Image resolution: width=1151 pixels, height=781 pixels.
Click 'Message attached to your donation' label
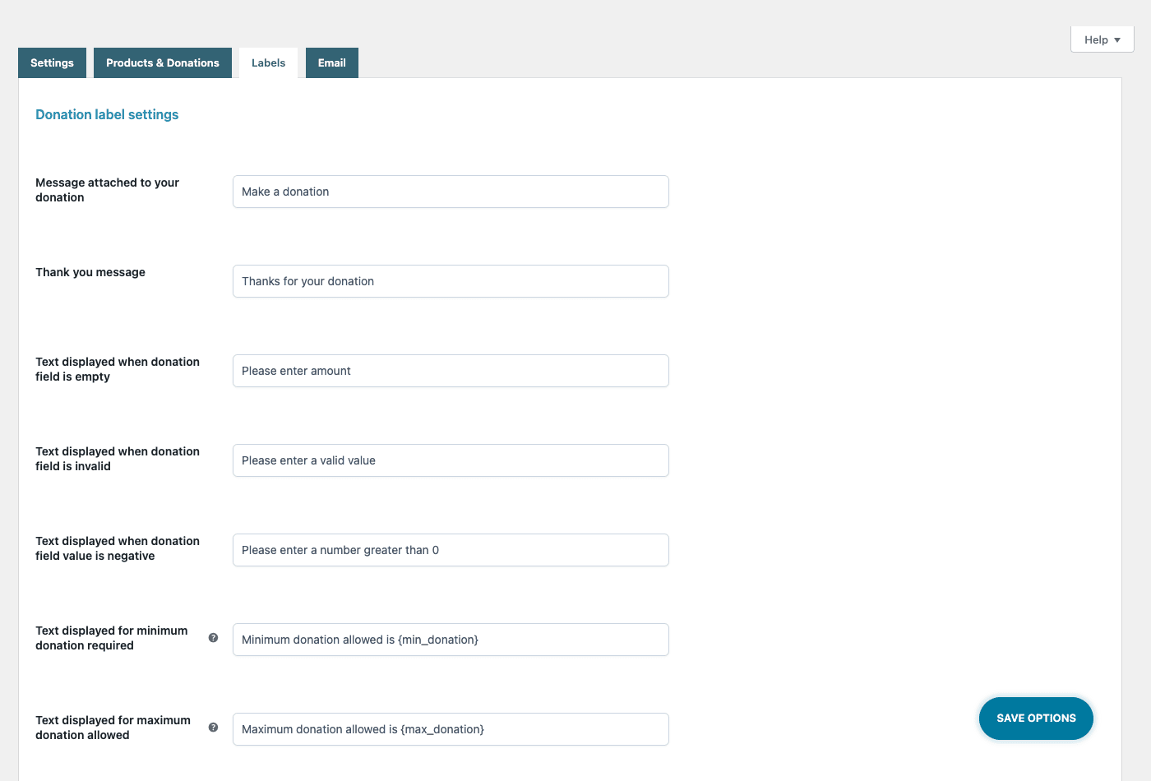[x=107, y=190]
